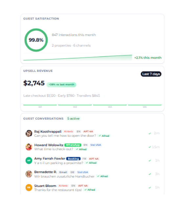Open the Last 7 days period selector
The height and width of the screenshot is (215, 184).
click(151, 74)
